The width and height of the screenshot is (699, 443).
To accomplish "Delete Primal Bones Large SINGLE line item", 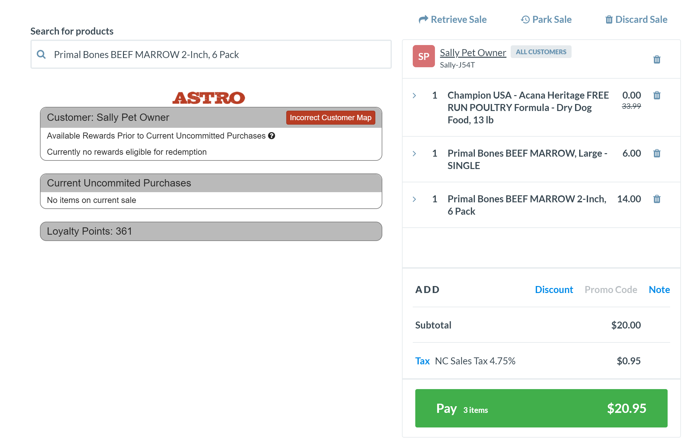I will tap(657, 153).
